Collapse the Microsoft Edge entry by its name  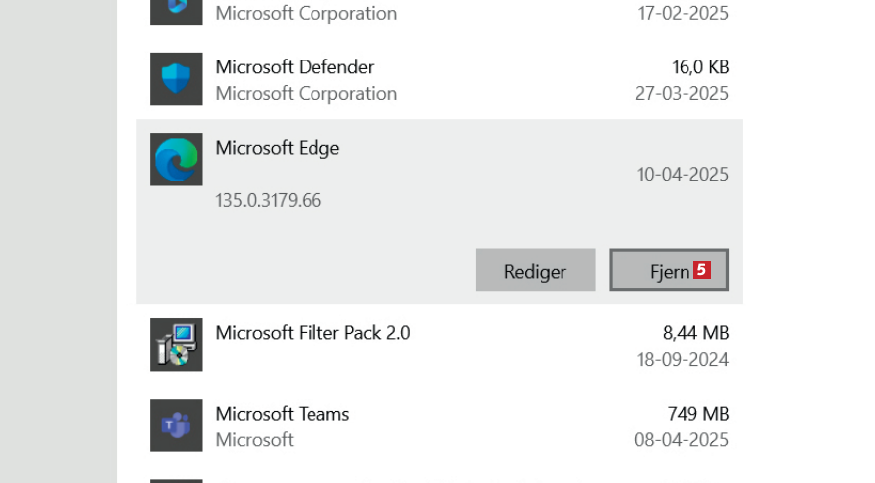(277, 148)
